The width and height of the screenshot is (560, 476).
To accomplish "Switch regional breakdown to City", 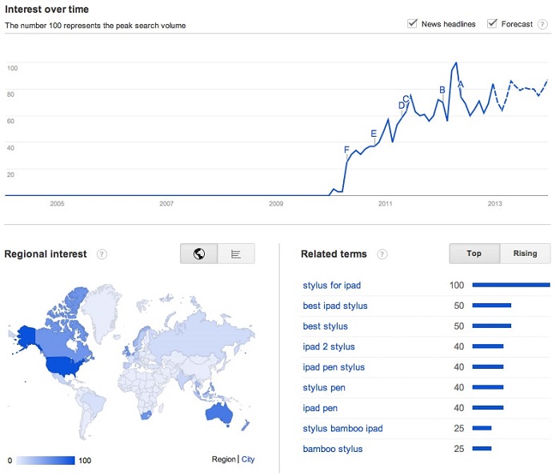I will (x=248, y=459).
